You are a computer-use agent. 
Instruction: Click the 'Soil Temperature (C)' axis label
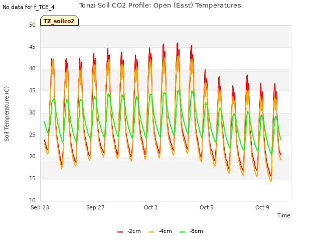pos(7,114)
